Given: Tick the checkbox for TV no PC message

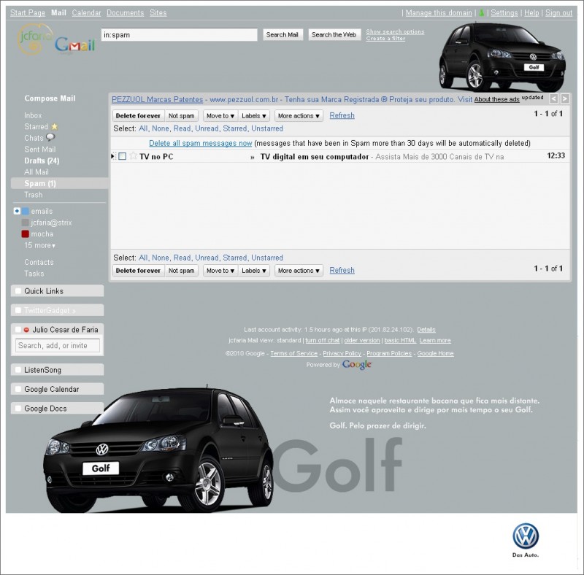Looking at the screenshot, I should (122, 156).
